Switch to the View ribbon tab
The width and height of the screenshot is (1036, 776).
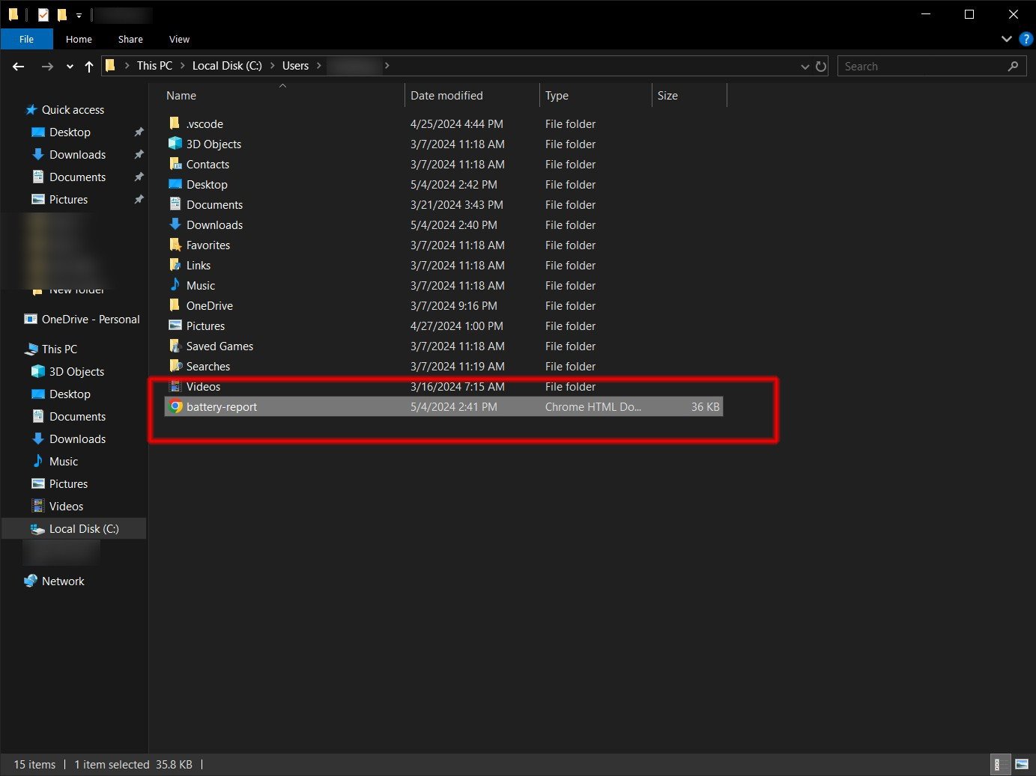(179, 39)
